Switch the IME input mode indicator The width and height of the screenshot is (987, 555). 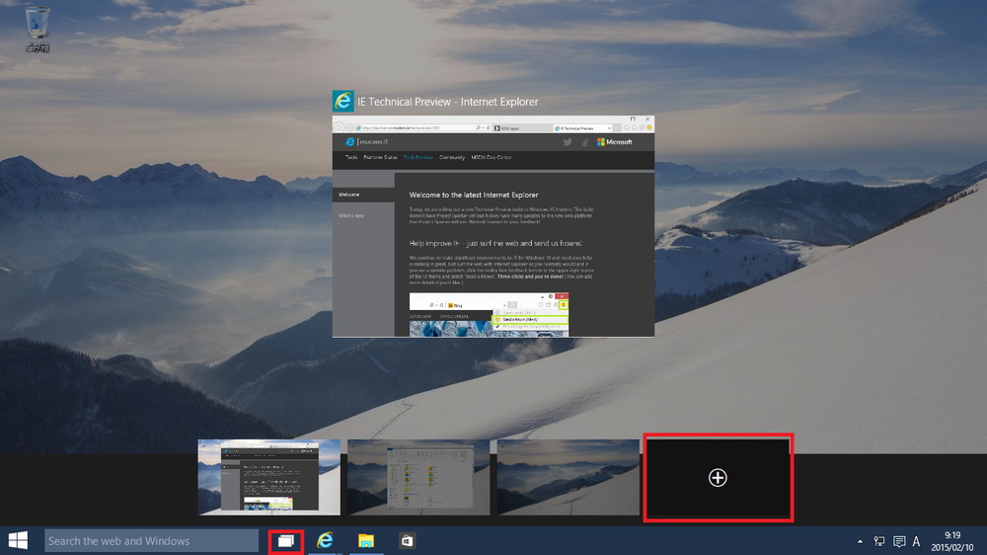click(x=917, y=541)
